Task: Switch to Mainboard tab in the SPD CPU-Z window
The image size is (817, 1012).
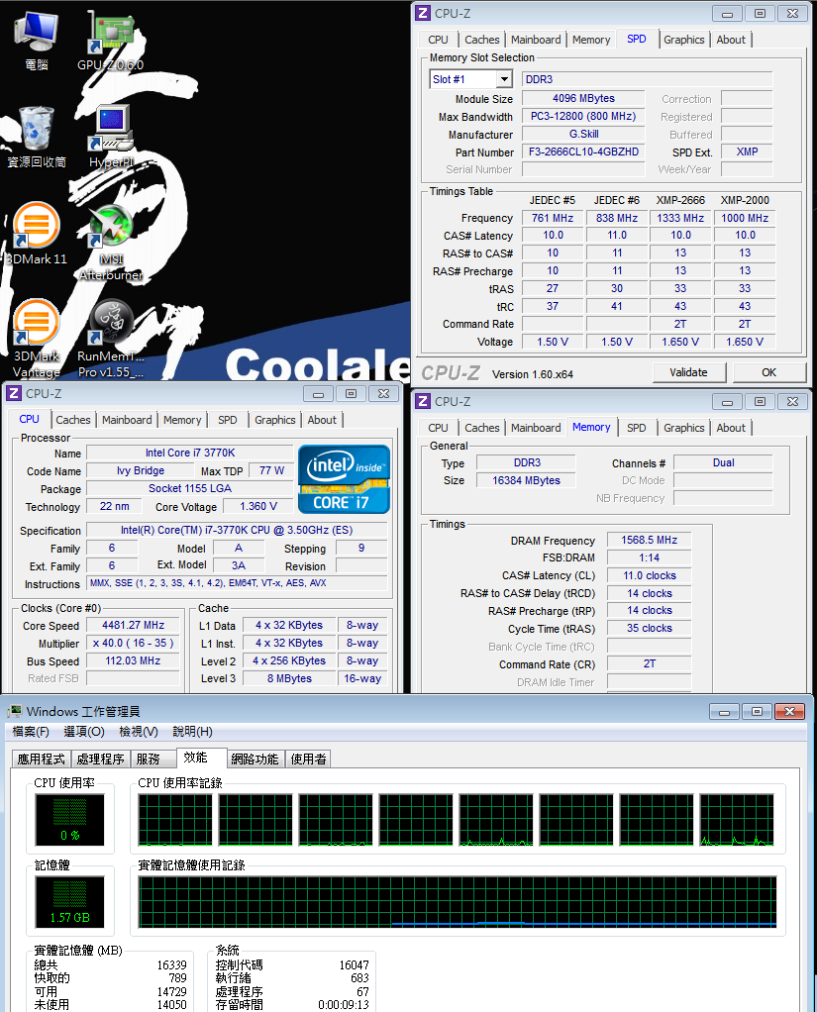Action: click(536, 40)
